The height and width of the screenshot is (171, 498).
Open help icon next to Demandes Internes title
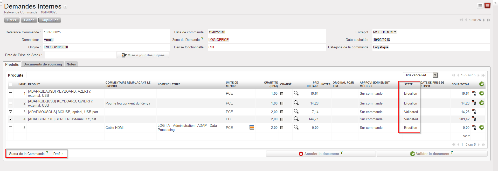click(x=65, y=7)
